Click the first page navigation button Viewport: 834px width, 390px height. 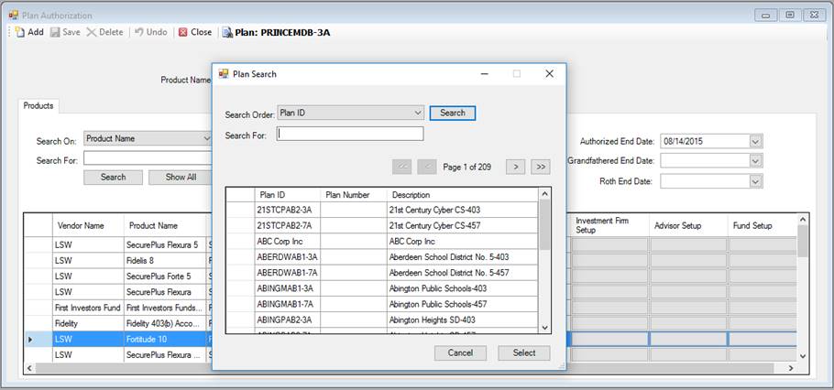click(x=402, y=167)
